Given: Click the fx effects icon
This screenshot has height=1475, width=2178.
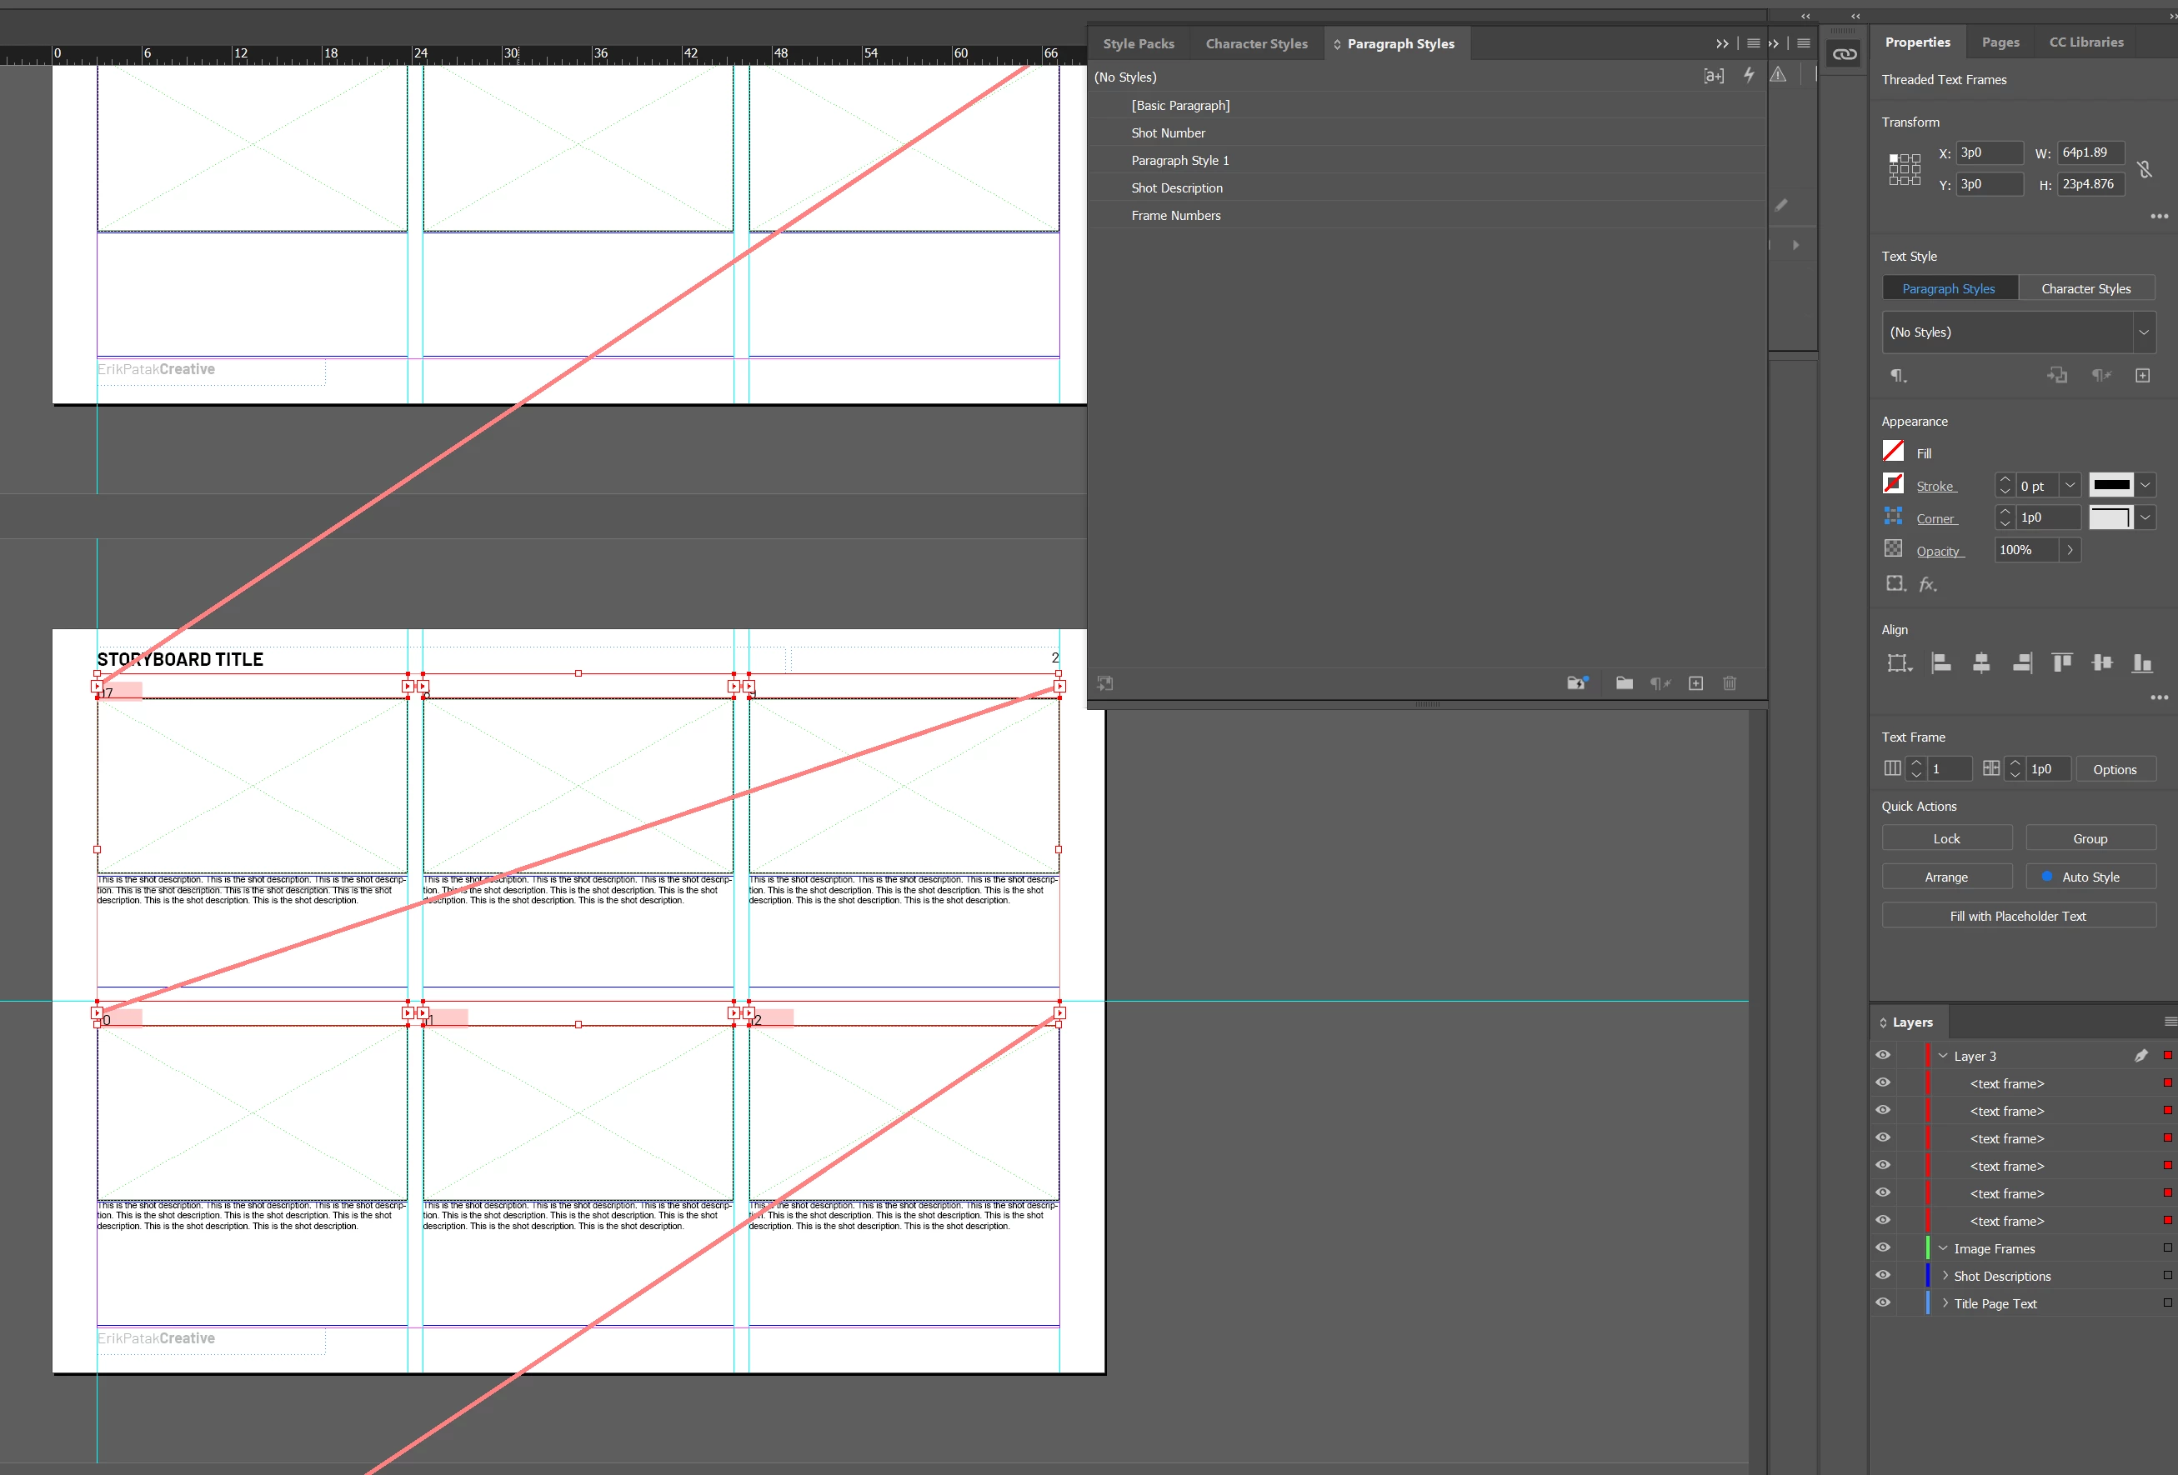Looking at the screenshot, I should pos(1927,585).
